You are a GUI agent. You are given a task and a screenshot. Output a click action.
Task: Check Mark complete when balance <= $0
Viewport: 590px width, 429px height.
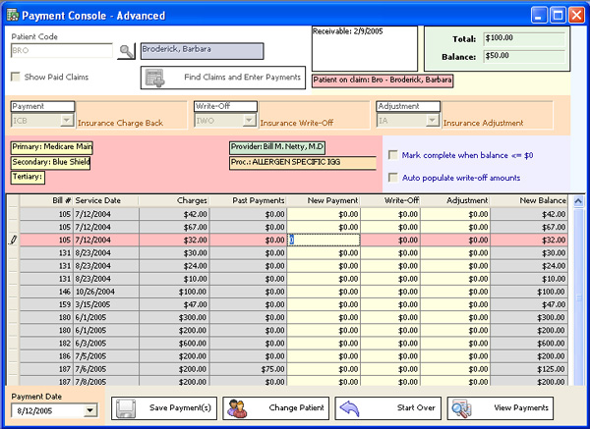tap(393, 155)
